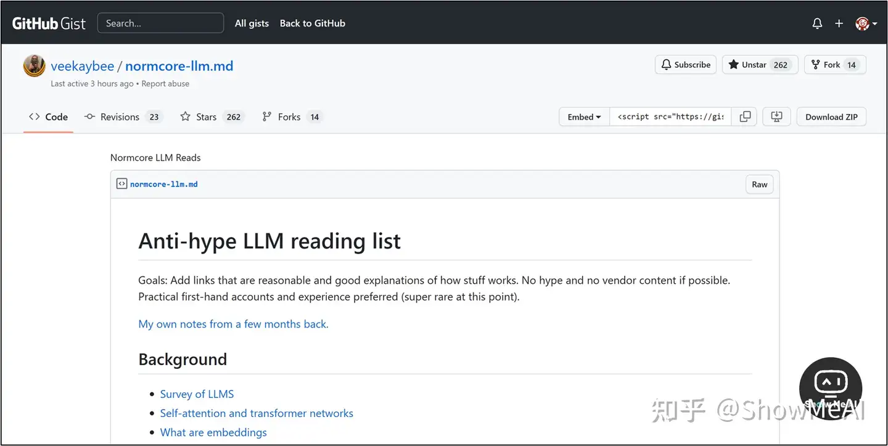Unstar the gist
The height and width of the screenshot is (446, 888).
[760, 65]
